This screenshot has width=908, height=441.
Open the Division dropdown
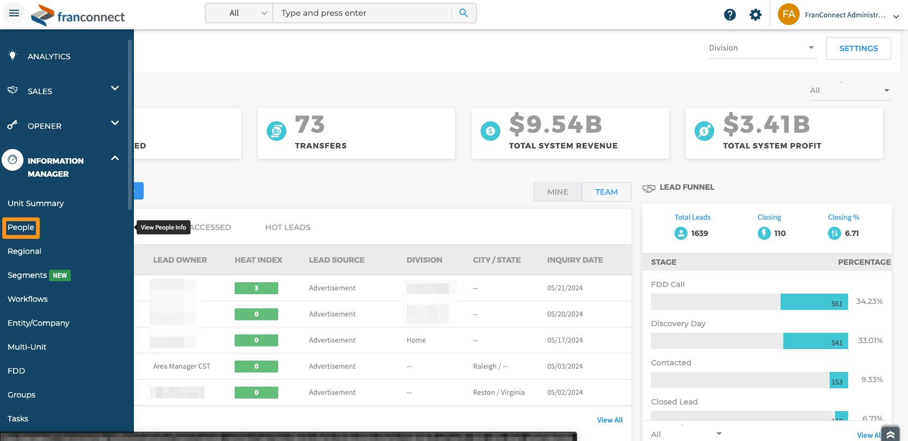[x=763, y=48]
